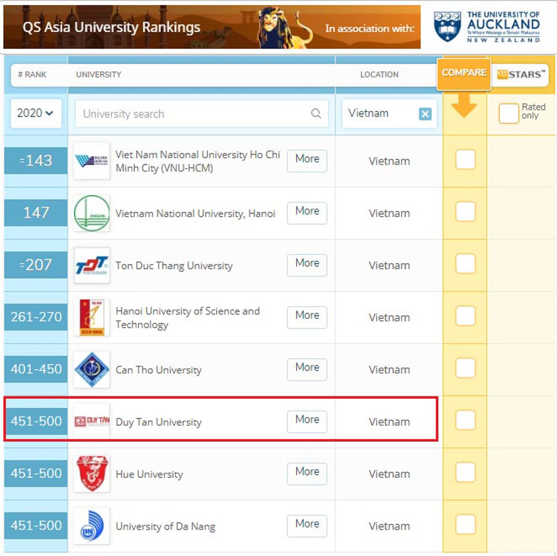Remove the Vietnam location filter

pos(425,114)
